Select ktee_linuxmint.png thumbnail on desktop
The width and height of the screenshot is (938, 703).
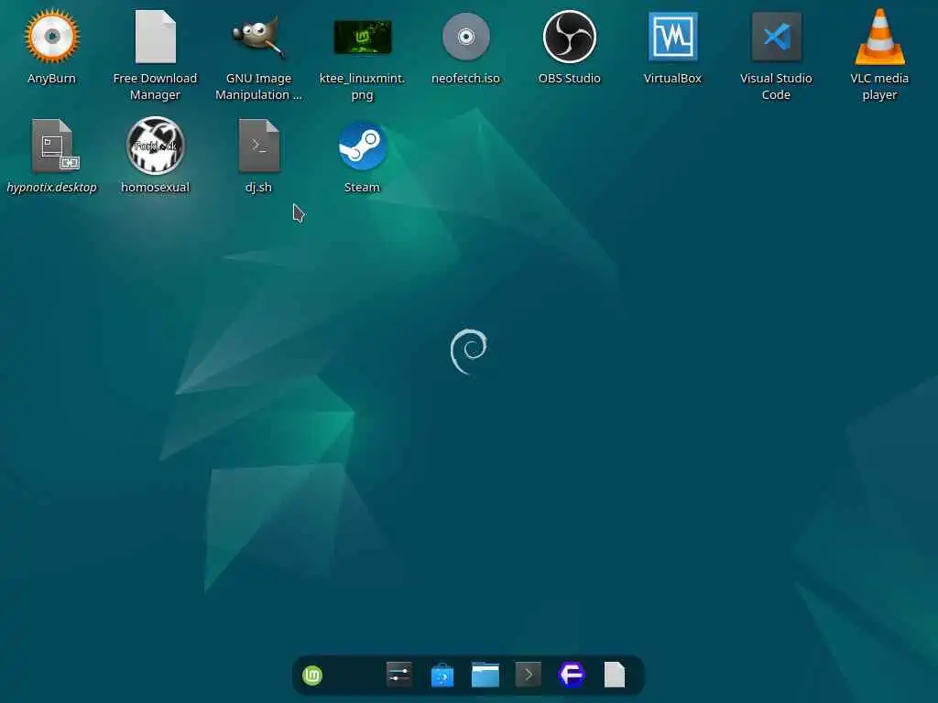[363, 37]
